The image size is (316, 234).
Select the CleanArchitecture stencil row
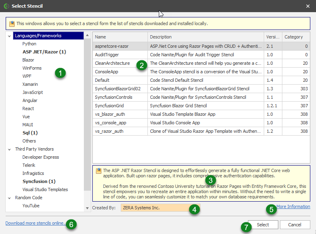click(112, 63)
